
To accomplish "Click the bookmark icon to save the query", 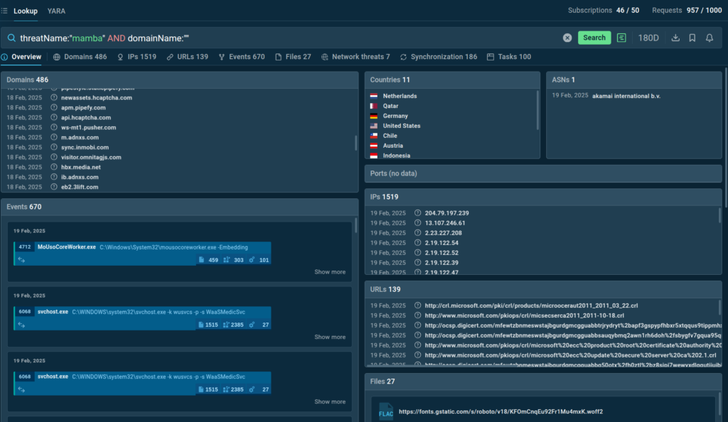I will coord(692,38).
